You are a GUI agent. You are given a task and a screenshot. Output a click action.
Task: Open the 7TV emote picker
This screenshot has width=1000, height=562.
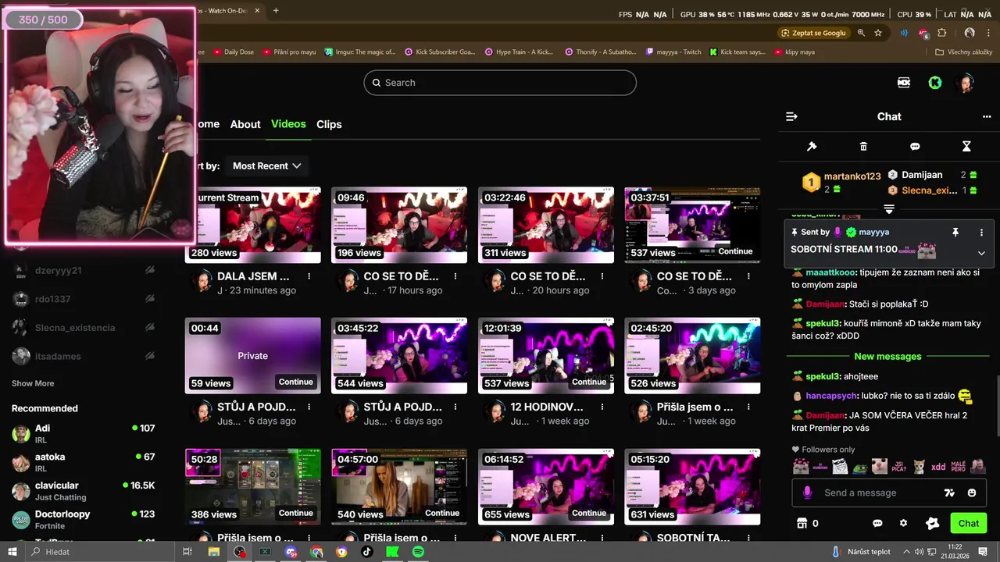pos(949,493)
